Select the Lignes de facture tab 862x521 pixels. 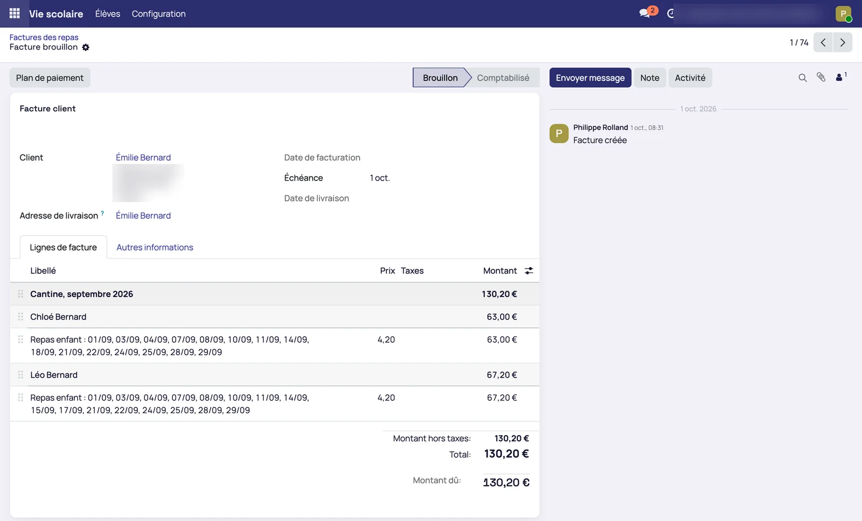pyautogui.click(x=63, y=247)
